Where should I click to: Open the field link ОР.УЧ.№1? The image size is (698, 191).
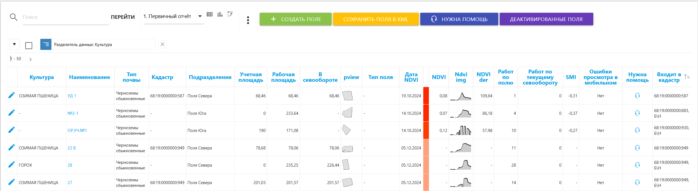[x=77, y=131]
